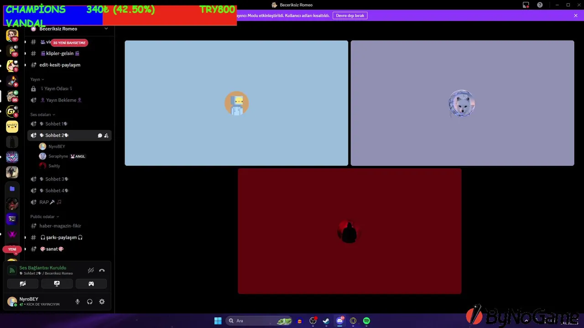Open the GT server icon
584x328 pixels.
(x=12, y=111)
